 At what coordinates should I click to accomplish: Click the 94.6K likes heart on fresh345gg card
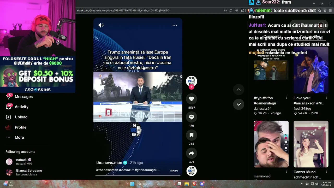(x=295, y=113)
